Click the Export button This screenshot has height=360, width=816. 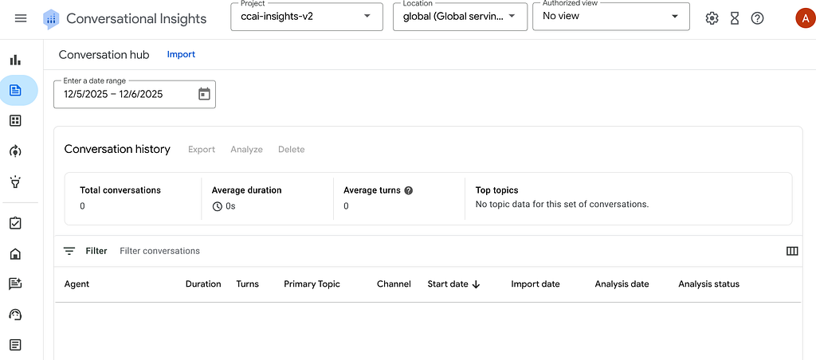(x=202, y=149)
